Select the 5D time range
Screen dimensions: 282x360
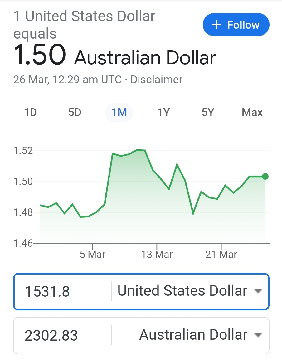[x=75, y=112]
